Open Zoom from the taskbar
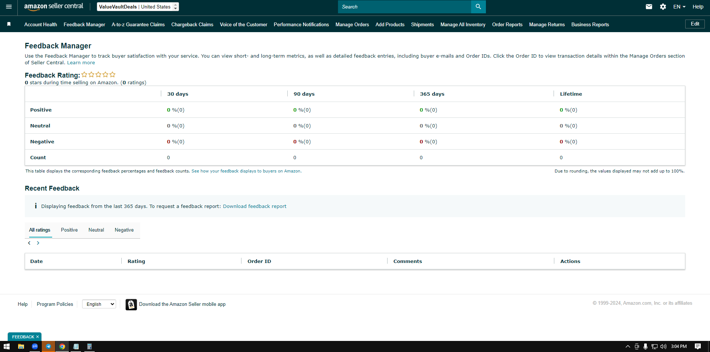Screen dimensions: 710x352 pyautogui.click(x=35, y=346)
